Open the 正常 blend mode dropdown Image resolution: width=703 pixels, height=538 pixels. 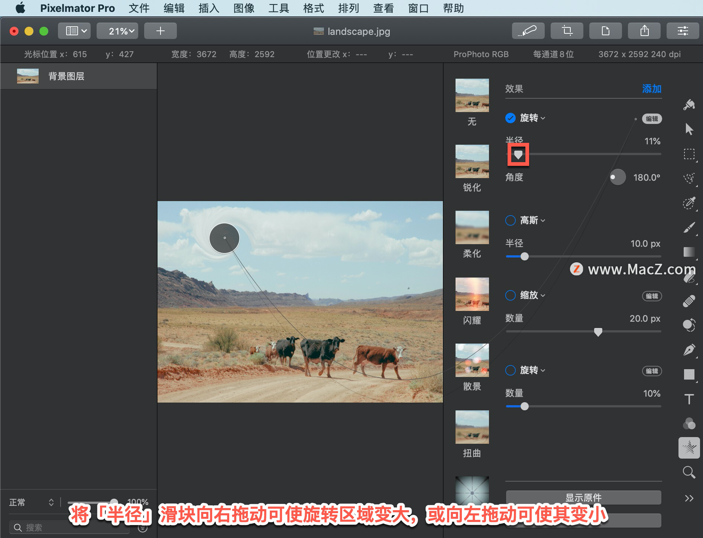pyautogui.click(x=32, y=502)
